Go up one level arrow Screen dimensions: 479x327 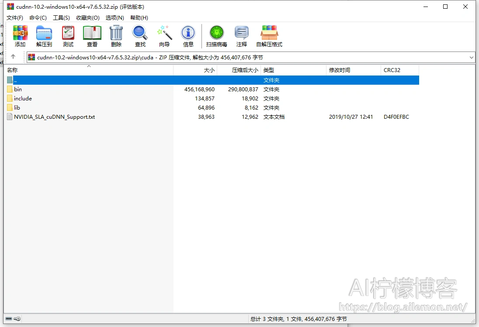[13, 57]
